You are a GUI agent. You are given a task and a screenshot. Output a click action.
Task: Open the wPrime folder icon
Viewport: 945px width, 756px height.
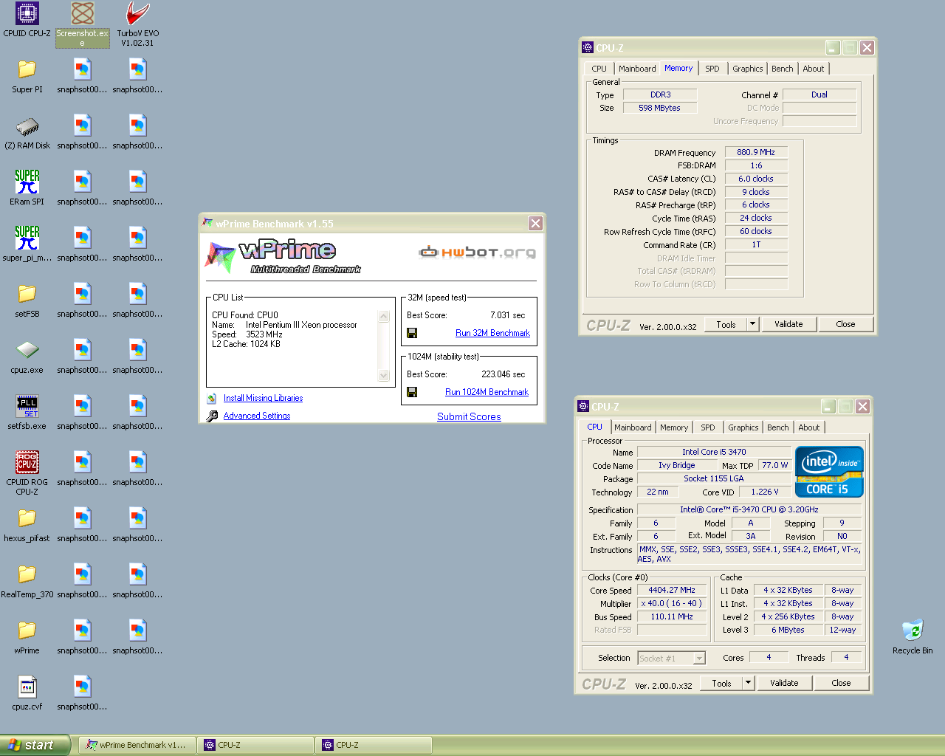27,637
